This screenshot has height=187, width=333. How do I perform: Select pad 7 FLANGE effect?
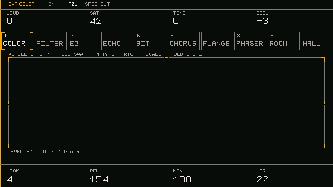point(217,41)
